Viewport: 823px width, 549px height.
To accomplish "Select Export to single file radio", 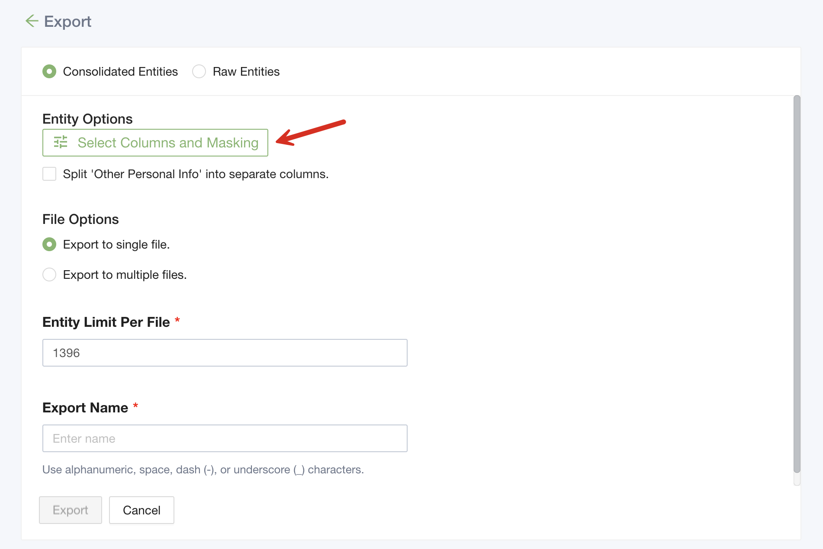I will coord(49,244).
